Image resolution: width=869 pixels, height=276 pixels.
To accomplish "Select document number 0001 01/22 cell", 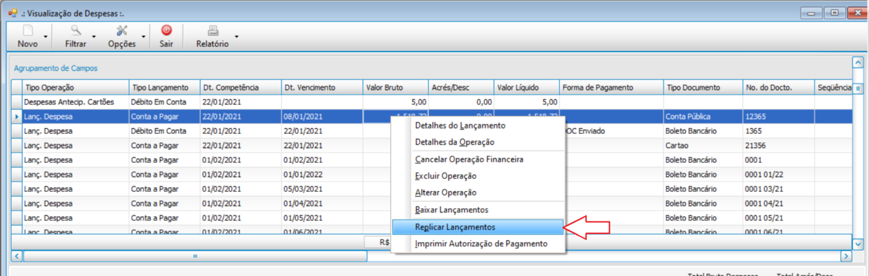I will click(779, 175).
